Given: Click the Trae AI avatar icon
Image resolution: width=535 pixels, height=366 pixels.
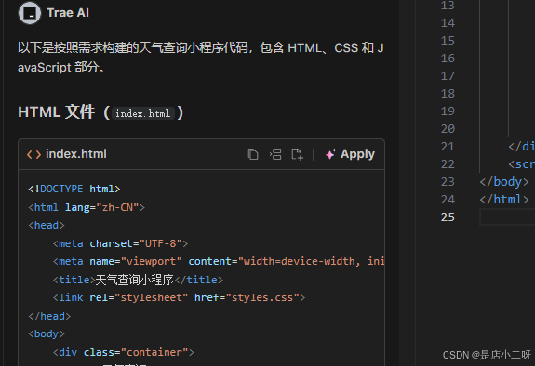Looking at the screenshot, I should (30, 13).
